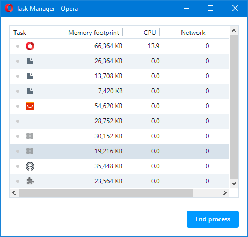Image resolution: width=248 pixels, height=237 pixels.
Task: Click the page icon in the 13,708 KB row
Action: [30, 76]
